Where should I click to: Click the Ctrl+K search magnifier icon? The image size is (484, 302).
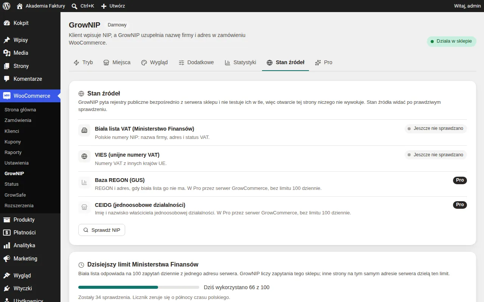point(74,6)
